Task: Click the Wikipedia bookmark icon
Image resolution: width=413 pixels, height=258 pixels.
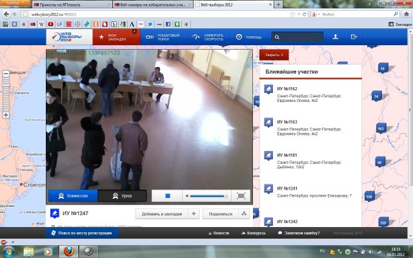Action: [x=41, y=25]
